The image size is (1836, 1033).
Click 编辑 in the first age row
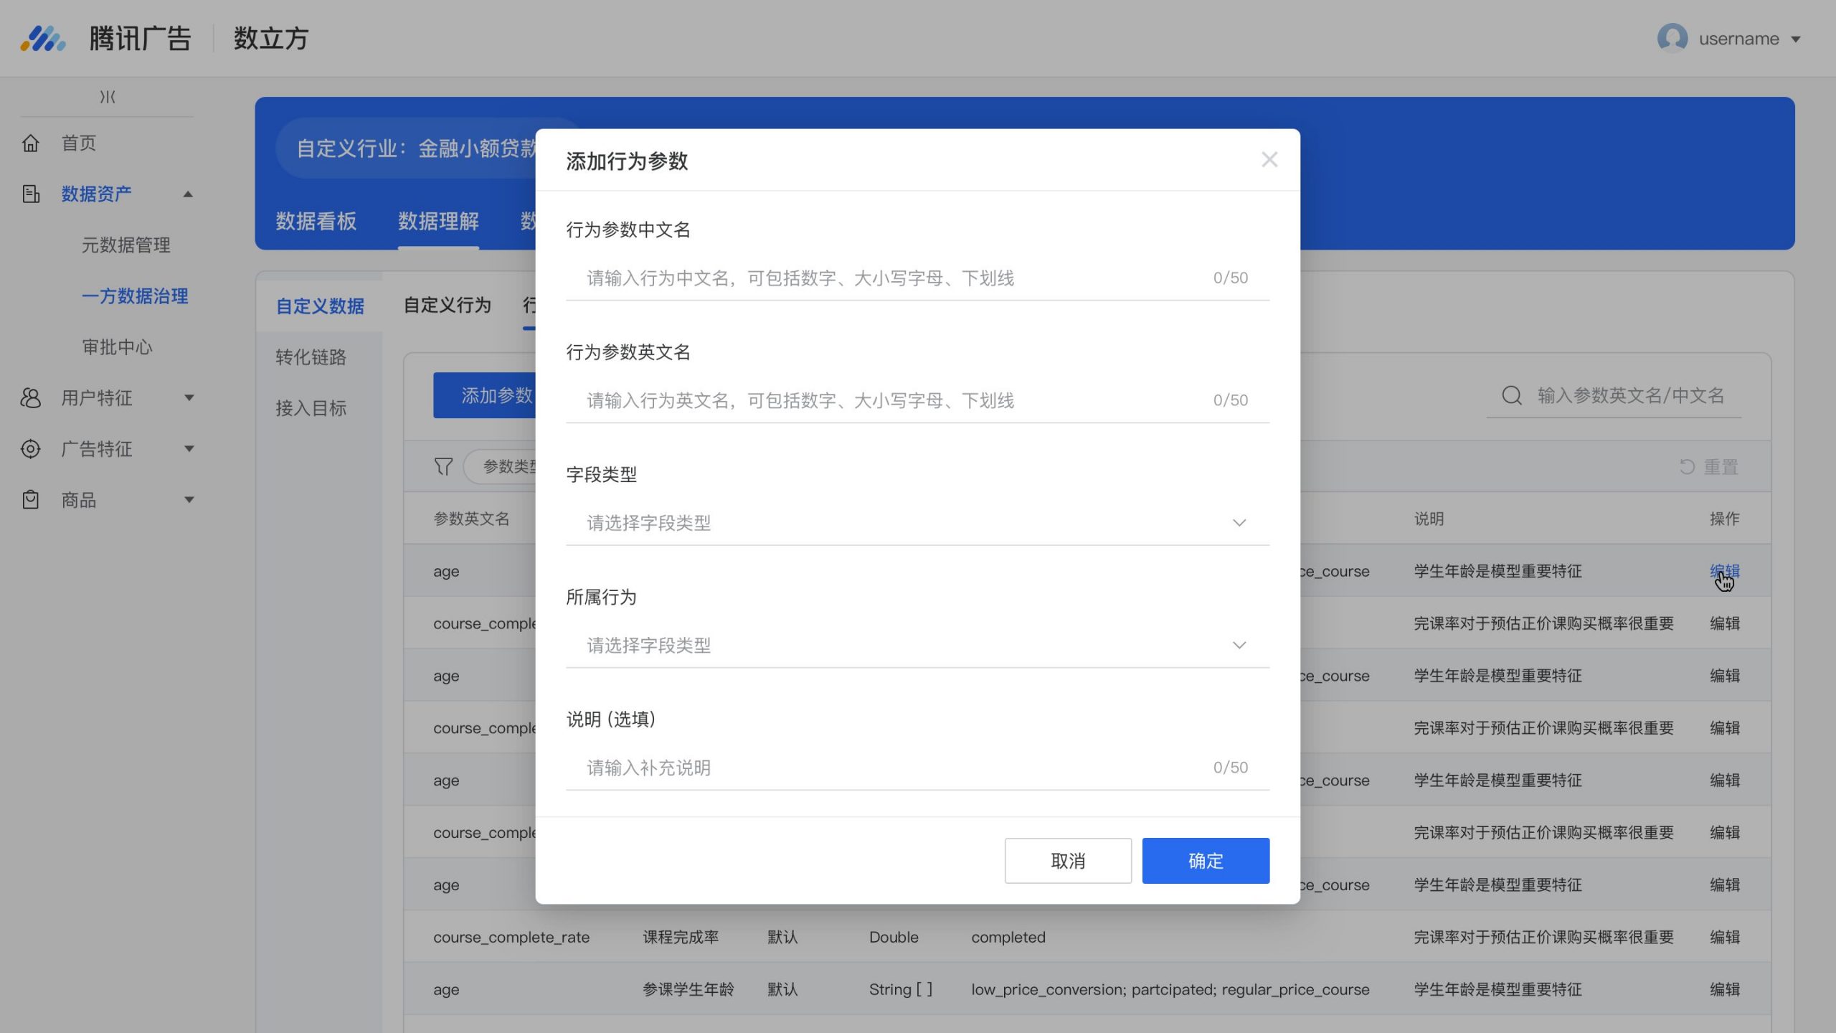point(1725,572)
